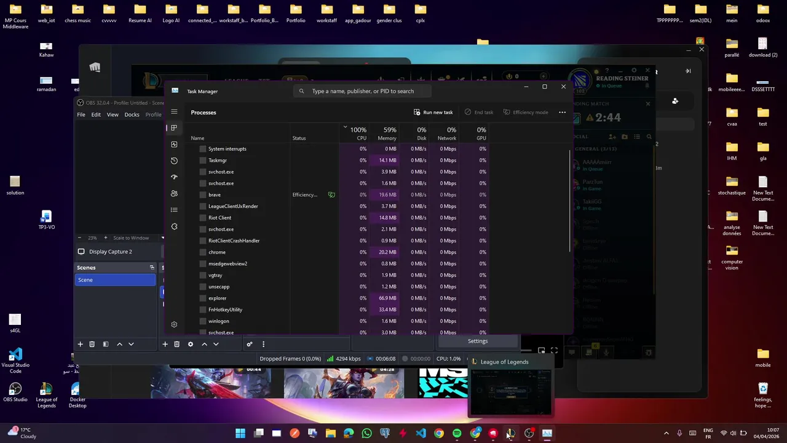Open audio mixer advanced properties gears in OBS
Image resolution: width=787 pixels, height=443 pixels.
point(249,344)
